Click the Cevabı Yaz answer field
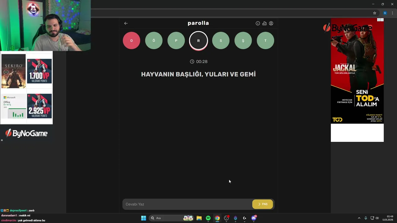Viewport: 397px width, 223px height. (187, 204)
